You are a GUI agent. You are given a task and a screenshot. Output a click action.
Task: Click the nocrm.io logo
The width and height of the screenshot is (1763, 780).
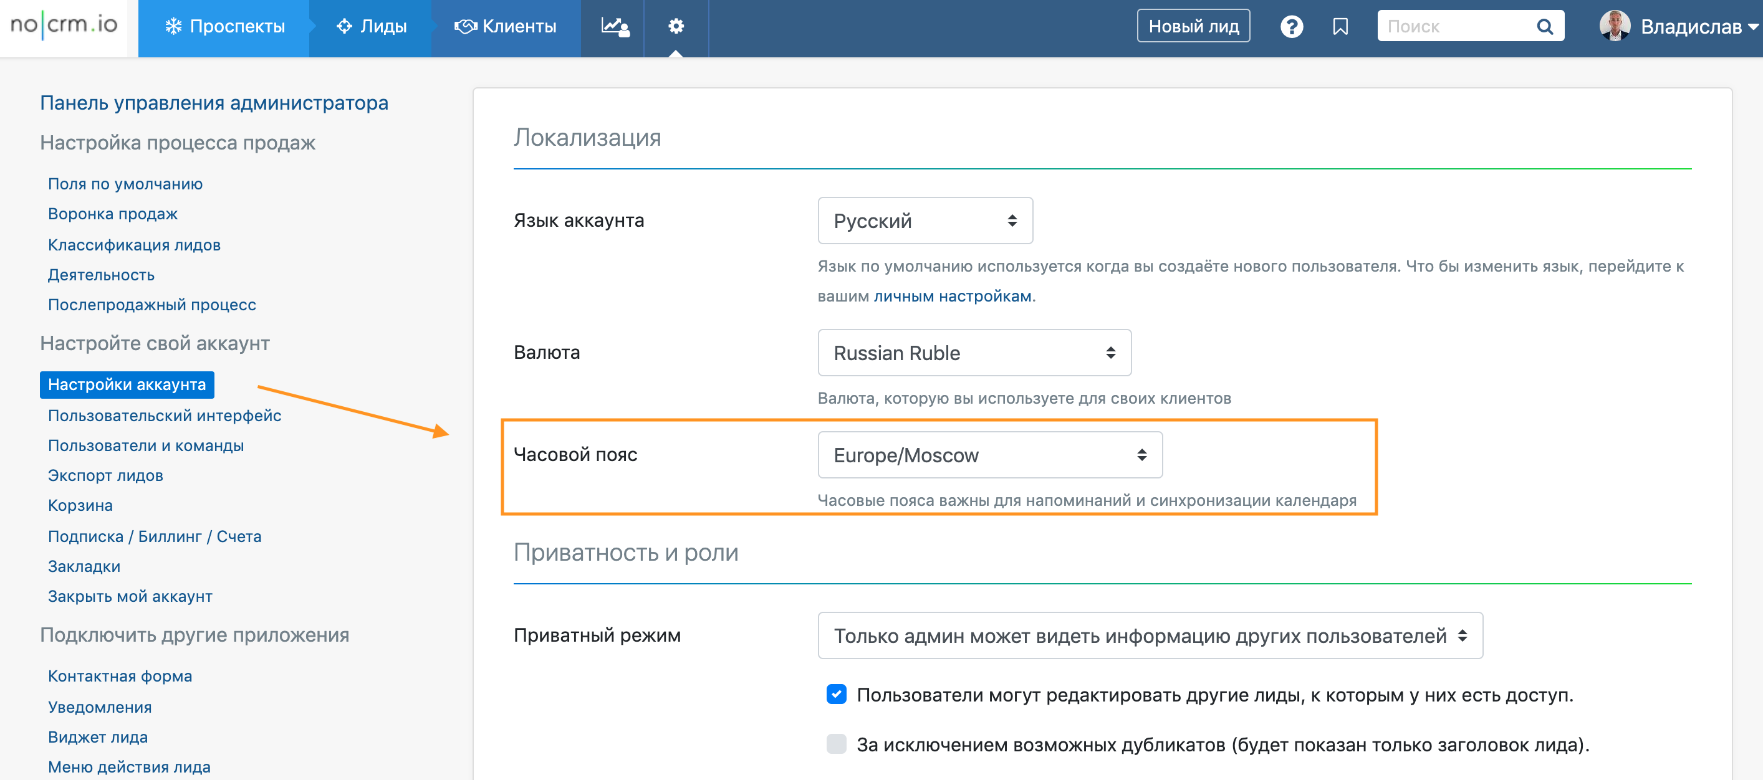pos(64,26)
